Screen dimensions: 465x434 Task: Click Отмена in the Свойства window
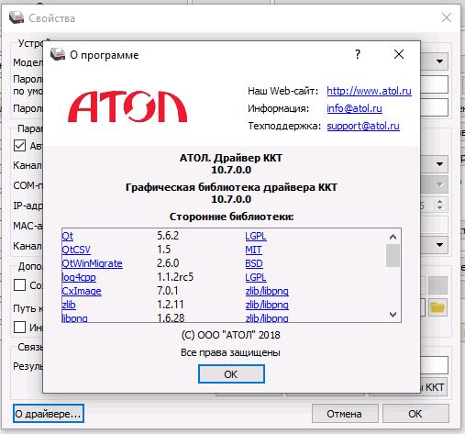tap(345, 414)
